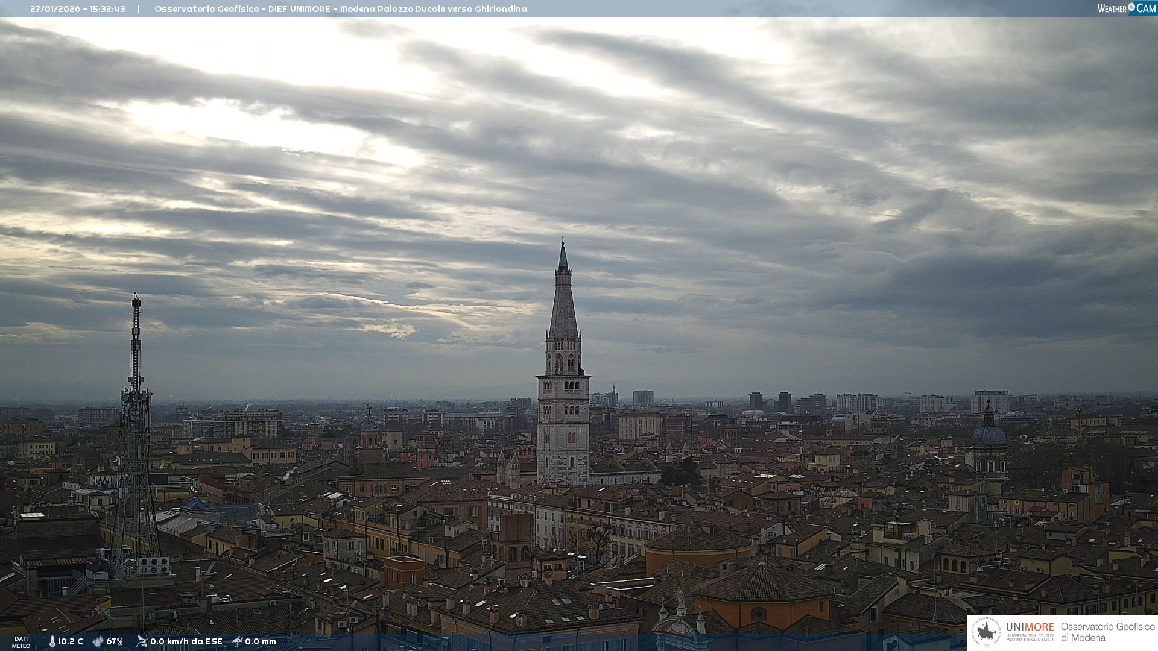
Task: Click the rain umbrella precipitation icon
Action: 238,641
